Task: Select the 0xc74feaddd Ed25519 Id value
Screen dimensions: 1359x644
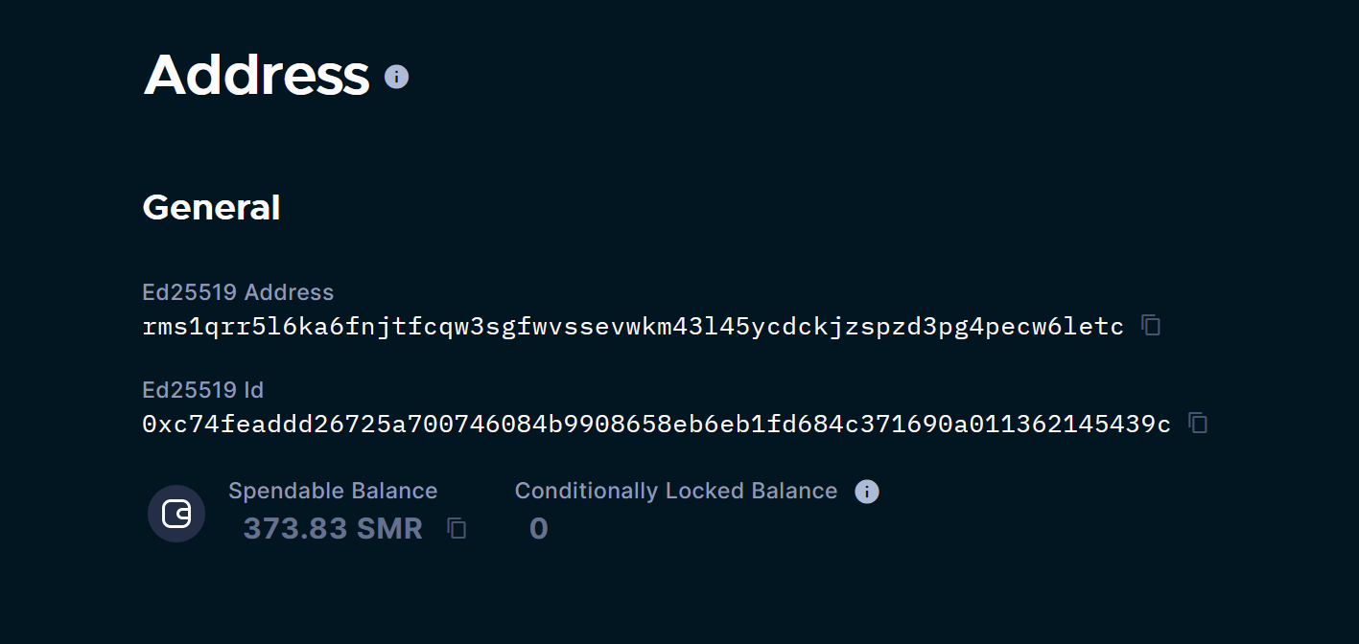Action: point(656,424)
